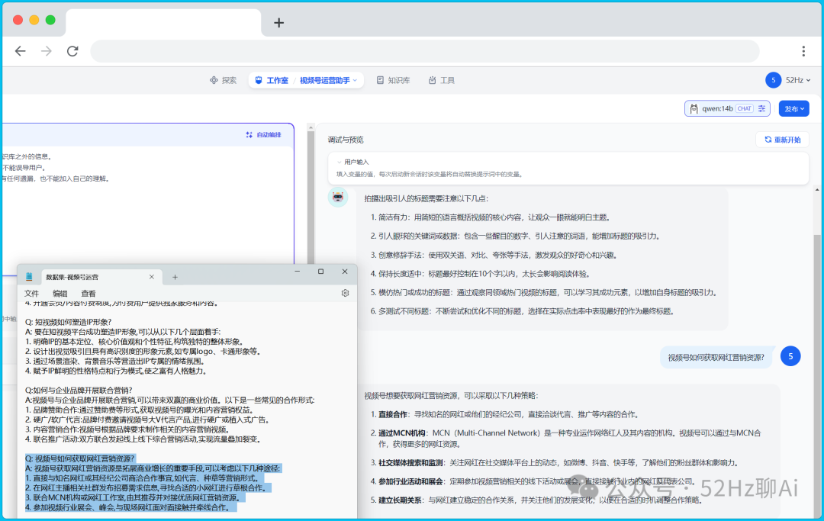Expand the 52Hz account menu
Viewport: 824px width, 521px height.
point(798,80)
